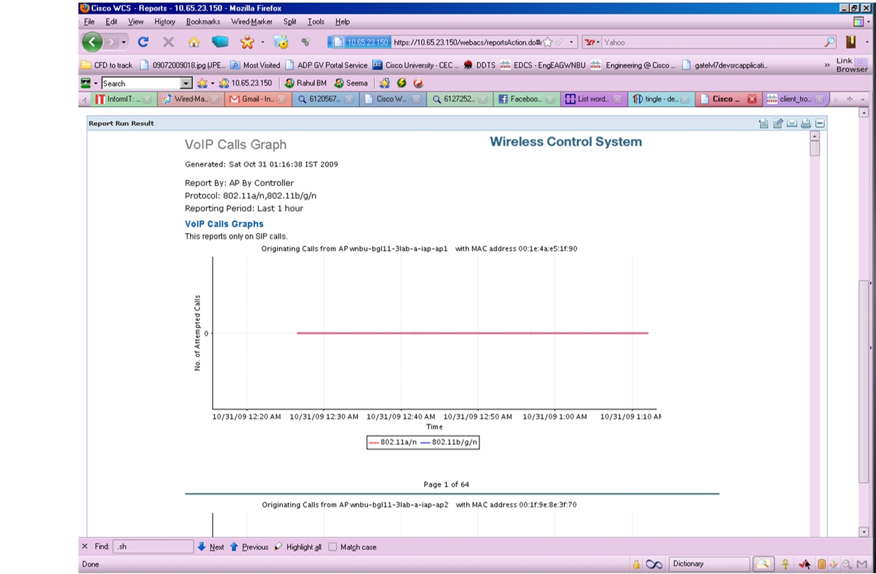Stop loading with the X toolbar icon
The image size is (876, 574).
tap(168, 42)
